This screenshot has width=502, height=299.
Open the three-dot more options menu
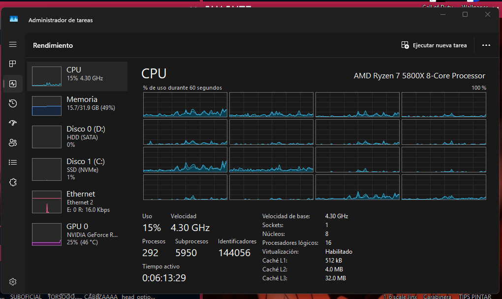point(486,45)
